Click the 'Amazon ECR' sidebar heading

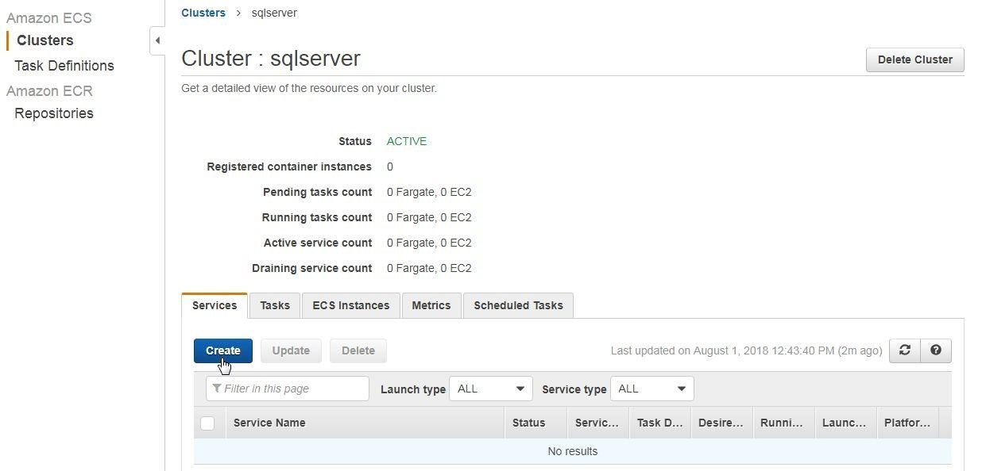[x=49, y=91]
